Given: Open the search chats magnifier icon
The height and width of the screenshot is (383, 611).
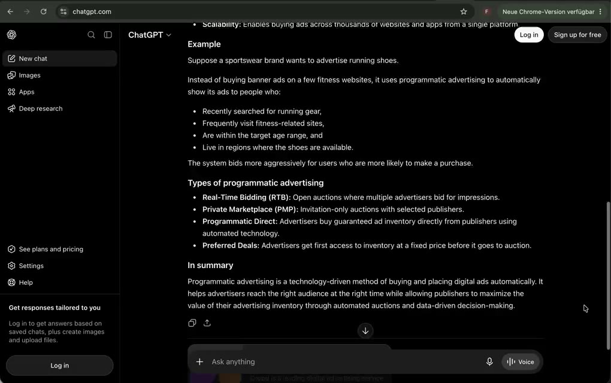Looking at the screenshot, I should tap(91, 35).
